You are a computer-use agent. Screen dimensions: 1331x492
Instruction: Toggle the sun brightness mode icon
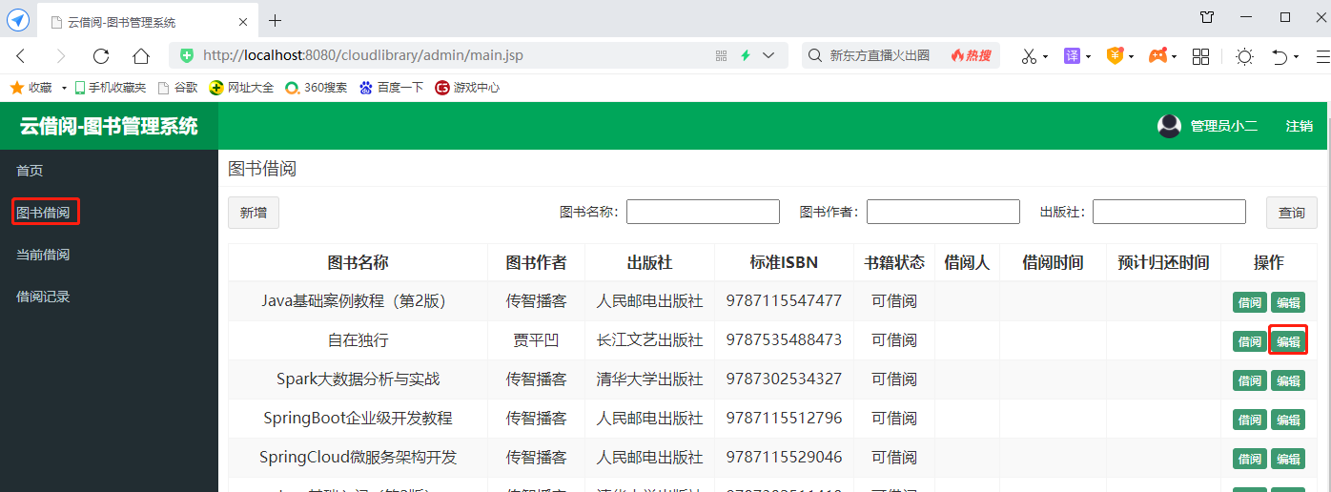point(1244,56)
